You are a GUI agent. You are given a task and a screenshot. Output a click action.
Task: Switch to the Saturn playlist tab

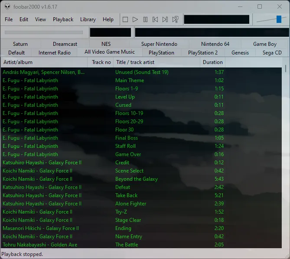pos(20,44)
